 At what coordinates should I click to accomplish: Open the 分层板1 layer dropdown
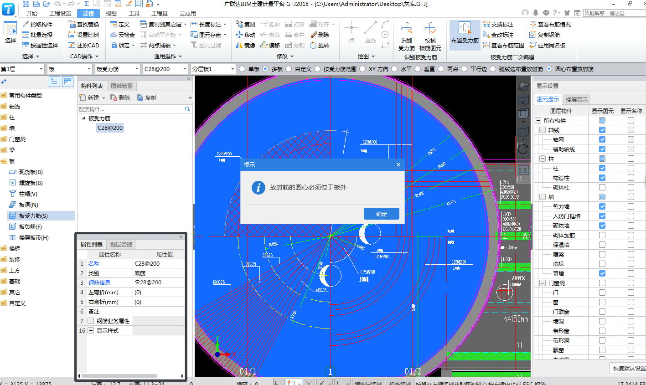pos(213,69)
